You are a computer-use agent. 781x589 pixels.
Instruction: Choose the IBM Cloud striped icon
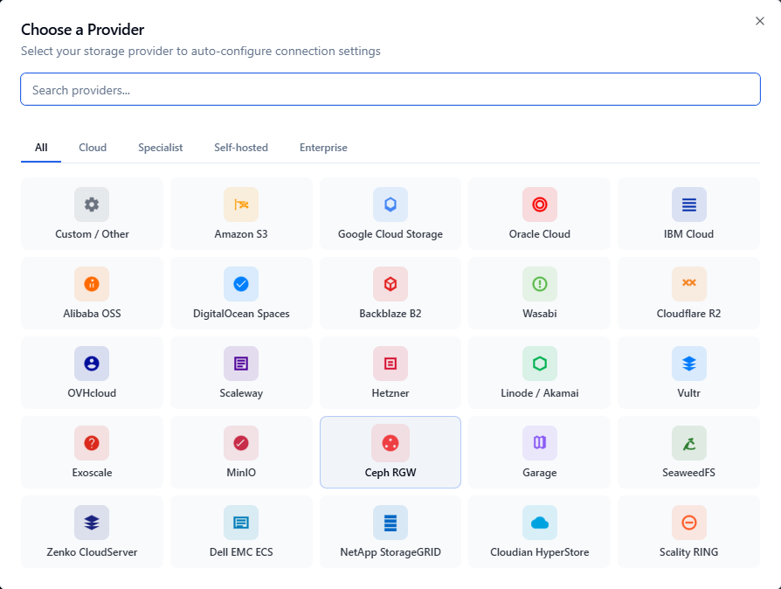(x=689, y=204)
